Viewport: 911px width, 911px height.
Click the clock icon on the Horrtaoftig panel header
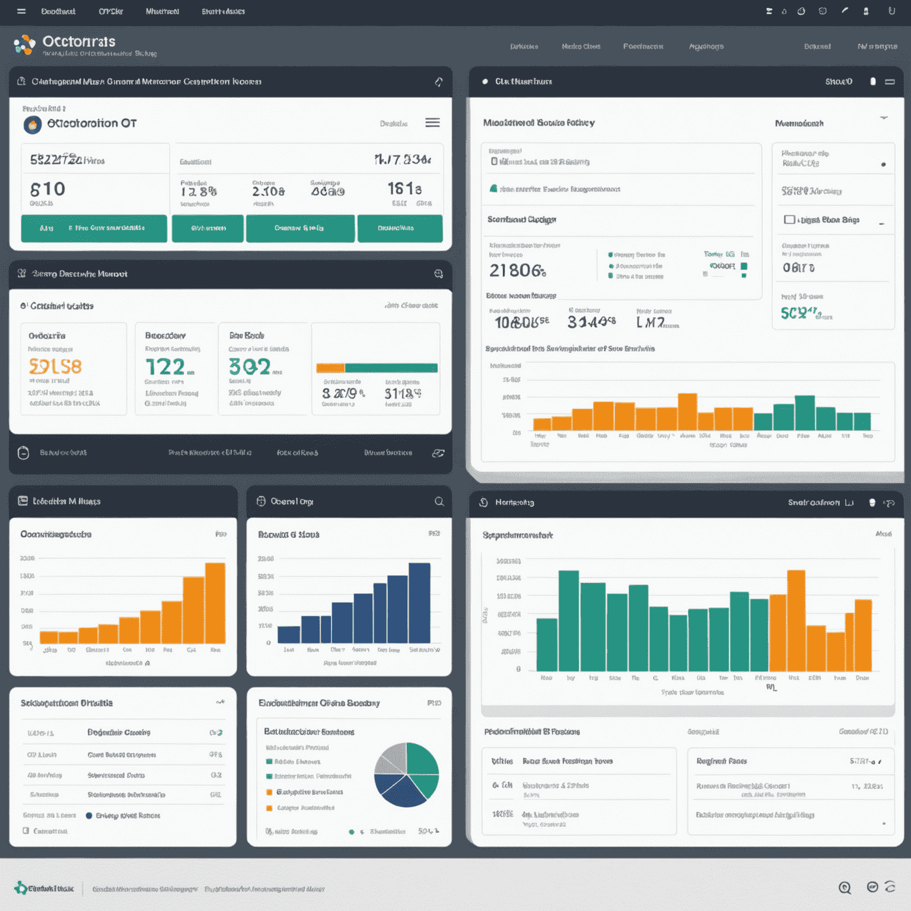tap(483, 502)
